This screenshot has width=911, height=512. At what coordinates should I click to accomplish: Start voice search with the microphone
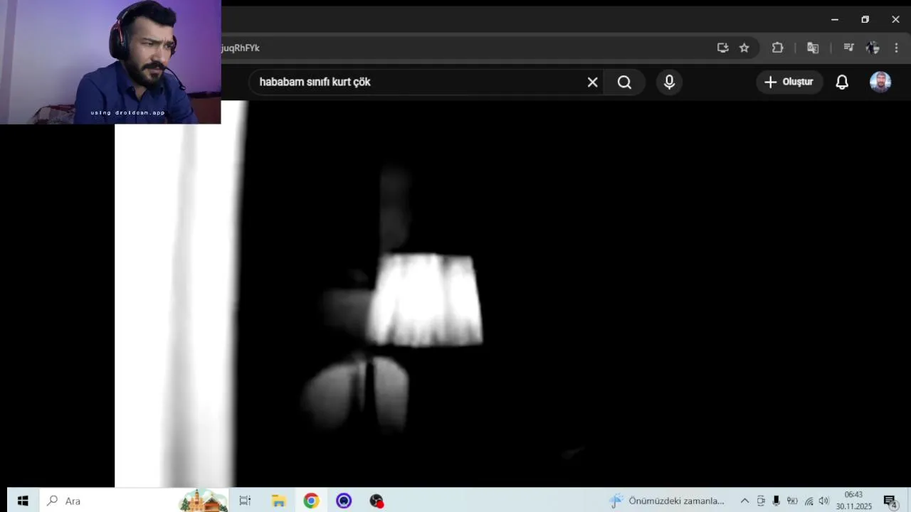[669, 82]
